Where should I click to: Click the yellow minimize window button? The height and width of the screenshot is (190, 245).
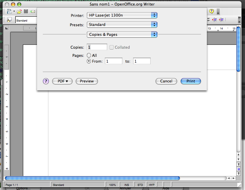coord(13,4)
